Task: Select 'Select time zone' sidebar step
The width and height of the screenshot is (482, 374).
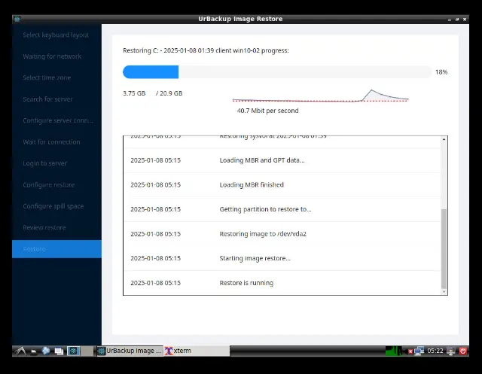Action: (56, 78)
